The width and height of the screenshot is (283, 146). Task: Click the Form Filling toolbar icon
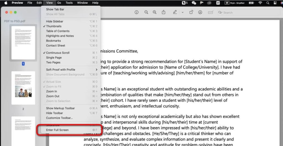tap(211, 12)
